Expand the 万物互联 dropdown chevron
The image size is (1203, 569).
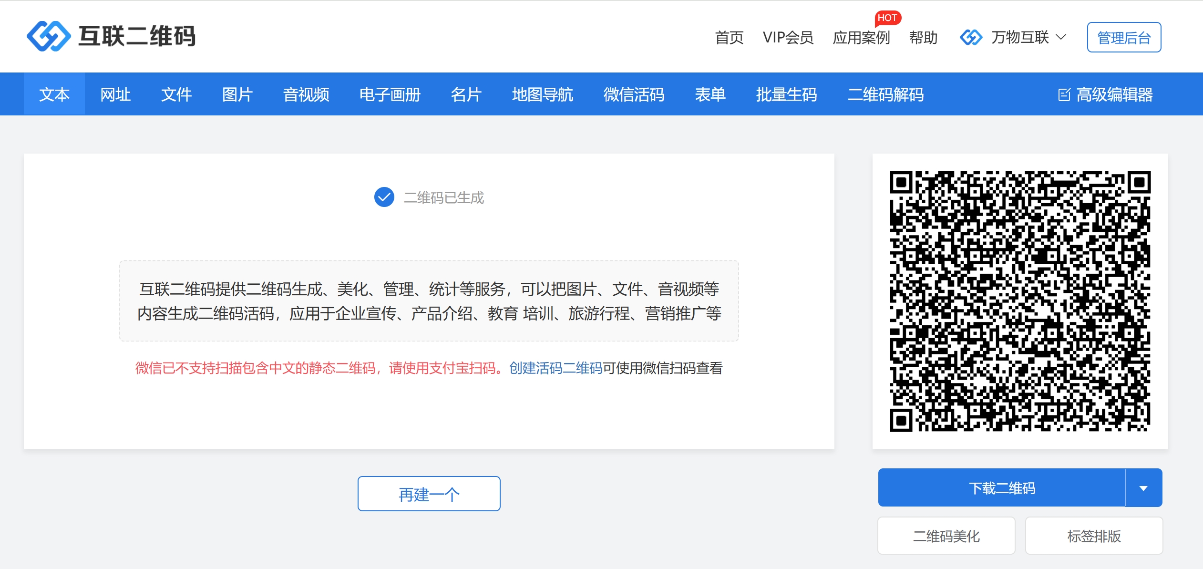click(x=1061, y=37)
